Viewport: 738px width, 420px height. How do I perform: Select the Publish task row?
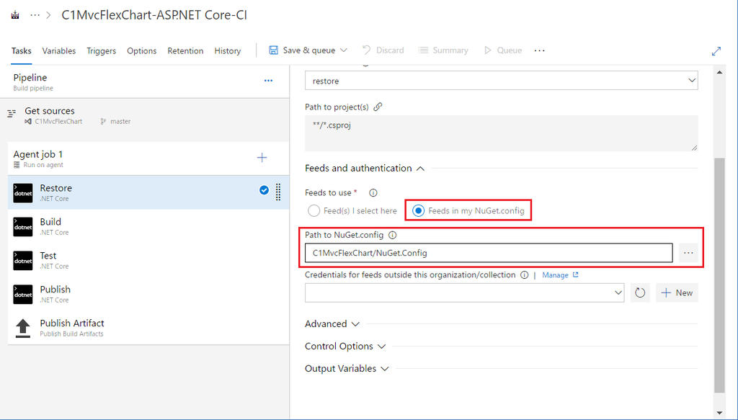(x=148, y=294)
